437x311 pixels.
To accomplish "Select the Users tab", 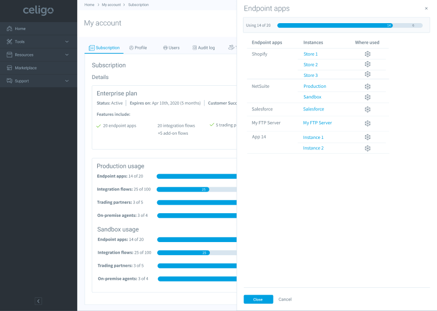I will tap(171, 48).
